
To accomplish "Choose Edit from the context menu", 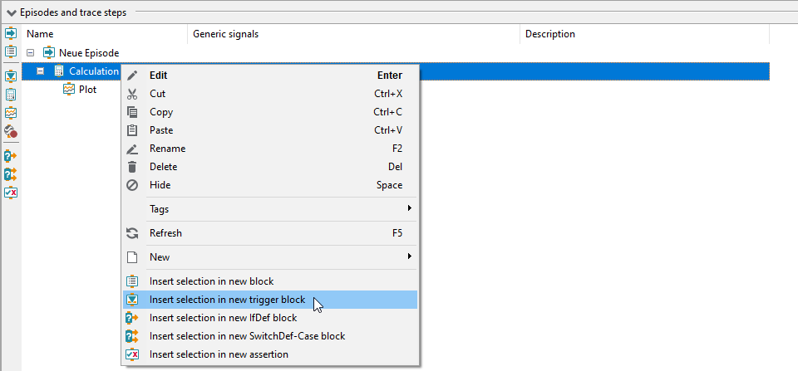I will pos(270,76).
